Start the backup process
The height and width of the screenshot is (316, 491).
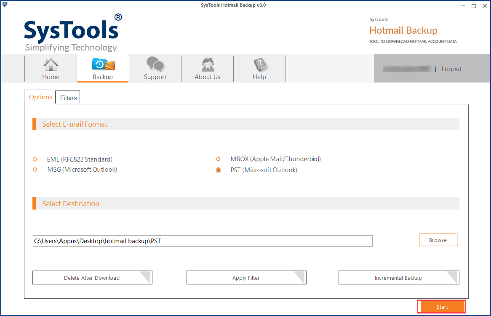pyautogui.click(x=442, y=307)
